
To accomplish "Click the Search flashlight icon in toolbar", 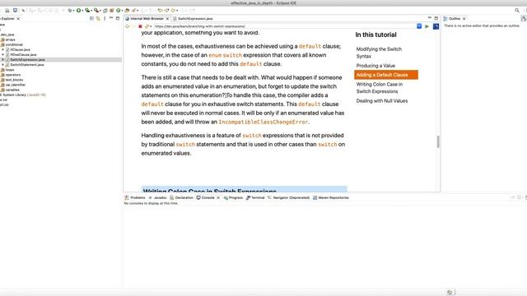I will (x=133, y=11).
